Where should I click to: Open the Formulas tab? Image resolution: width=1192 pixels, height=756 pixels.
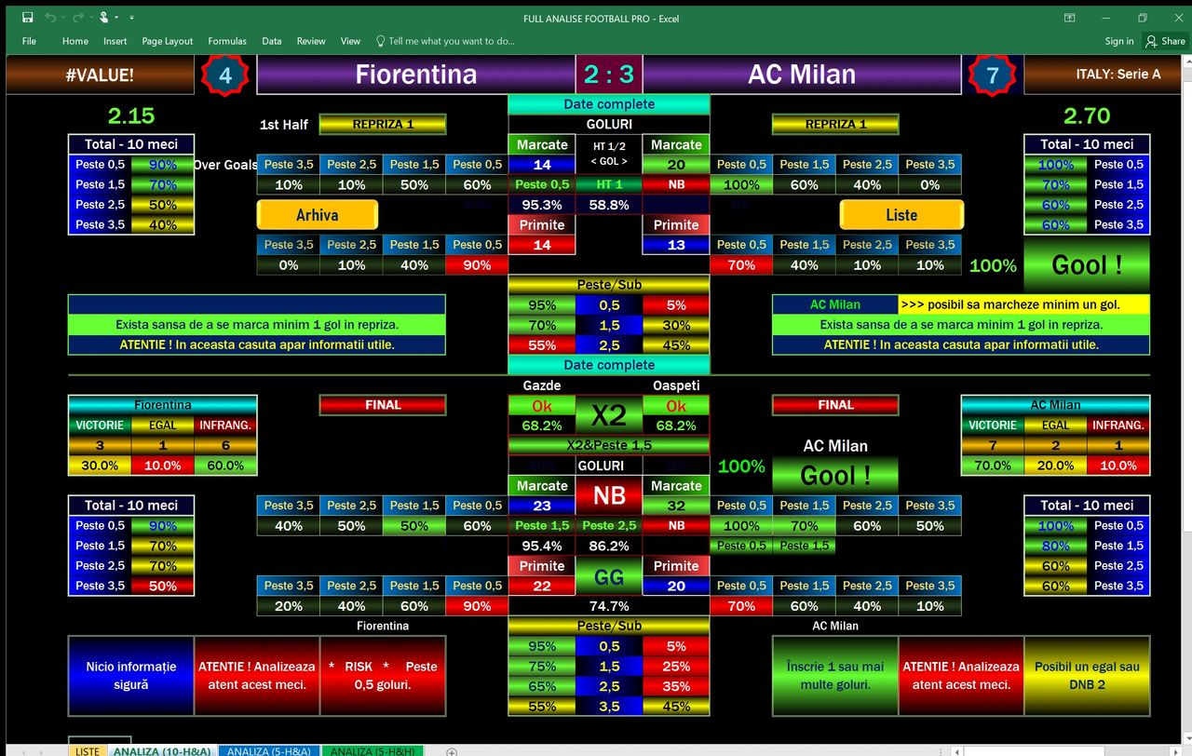point(227,41)
